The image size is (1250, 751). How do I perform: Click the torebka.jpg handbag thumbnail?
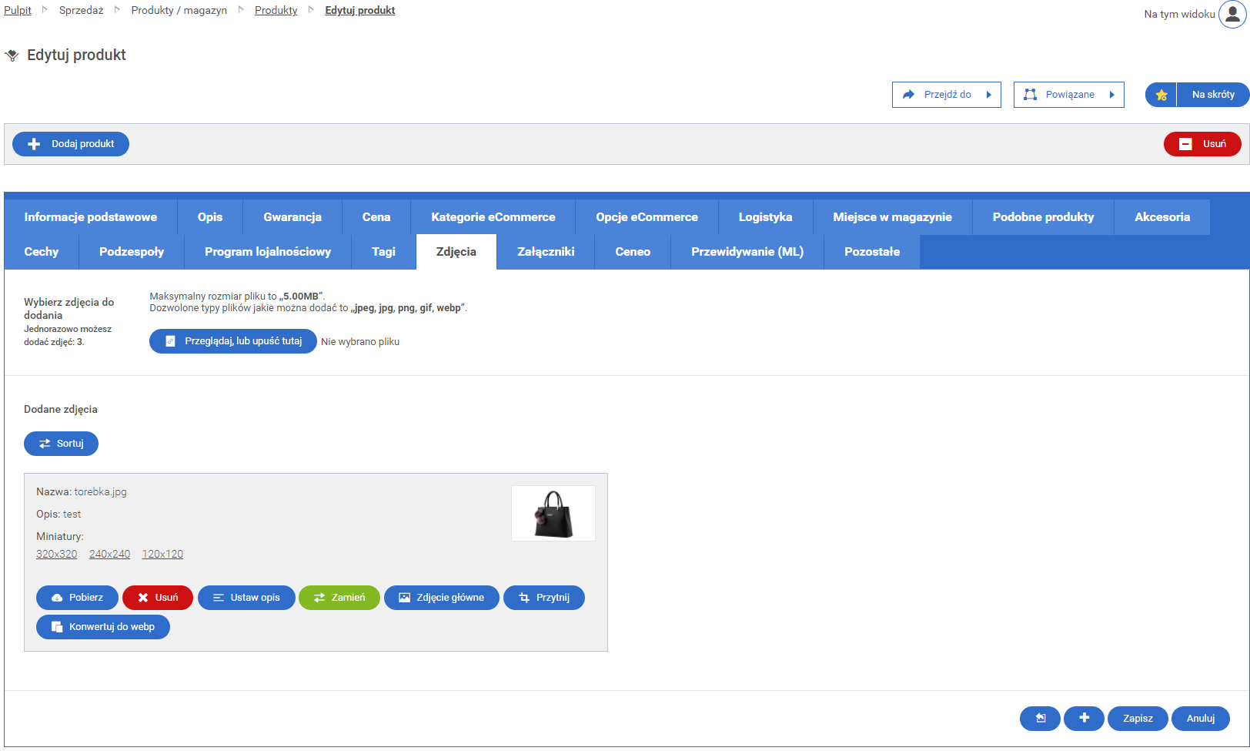point(553,514)
